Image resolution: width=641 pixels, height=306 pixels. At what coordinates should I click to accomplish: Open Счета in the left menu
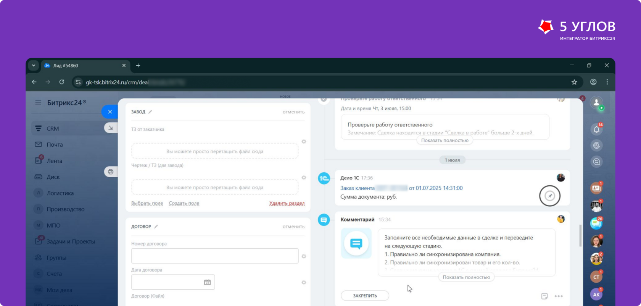tap(54, 274)
